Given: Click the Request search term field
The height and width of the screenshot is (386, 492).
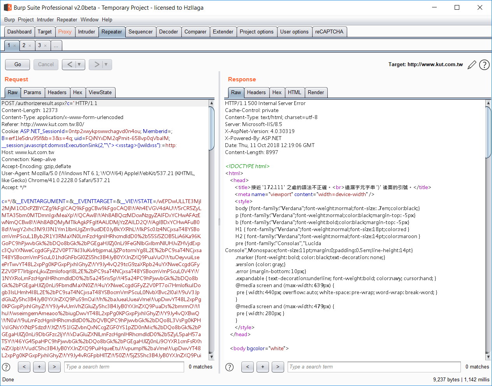Looking at the screenshot, I should coord(124,367).
